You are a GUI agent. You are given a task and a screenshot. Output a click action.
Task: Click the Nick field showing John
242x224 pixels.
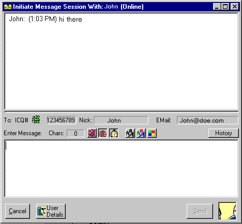click(x=121, y=120)
